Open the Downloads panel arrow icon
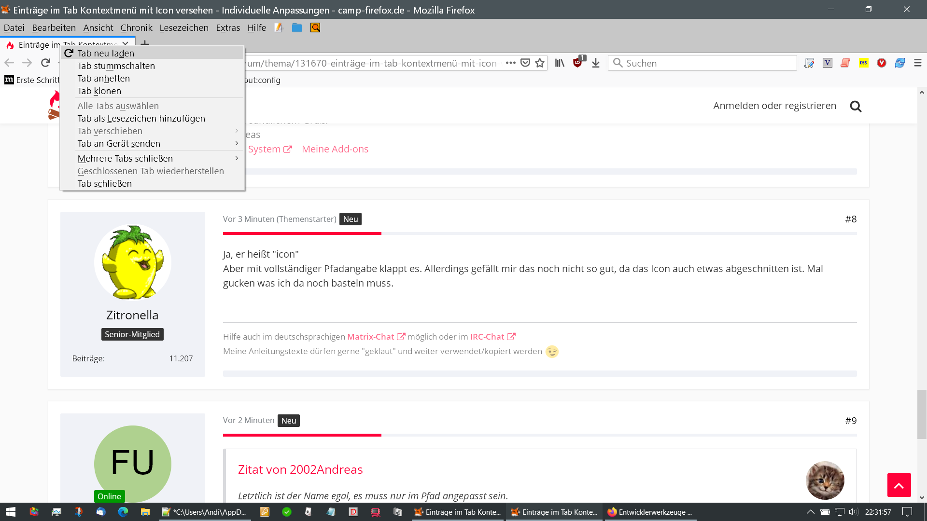927x521 pixels. [x=596, y=63]
